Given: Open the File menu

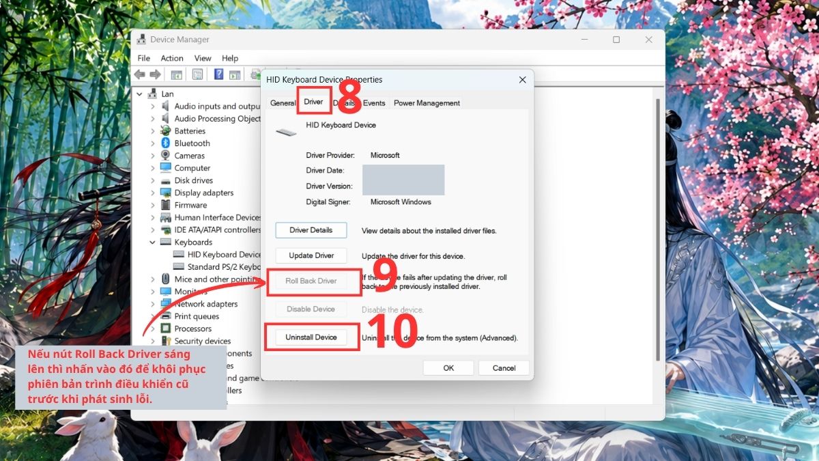Looking at the screenshot, I should pyautogui.click(x=144, y=58).
